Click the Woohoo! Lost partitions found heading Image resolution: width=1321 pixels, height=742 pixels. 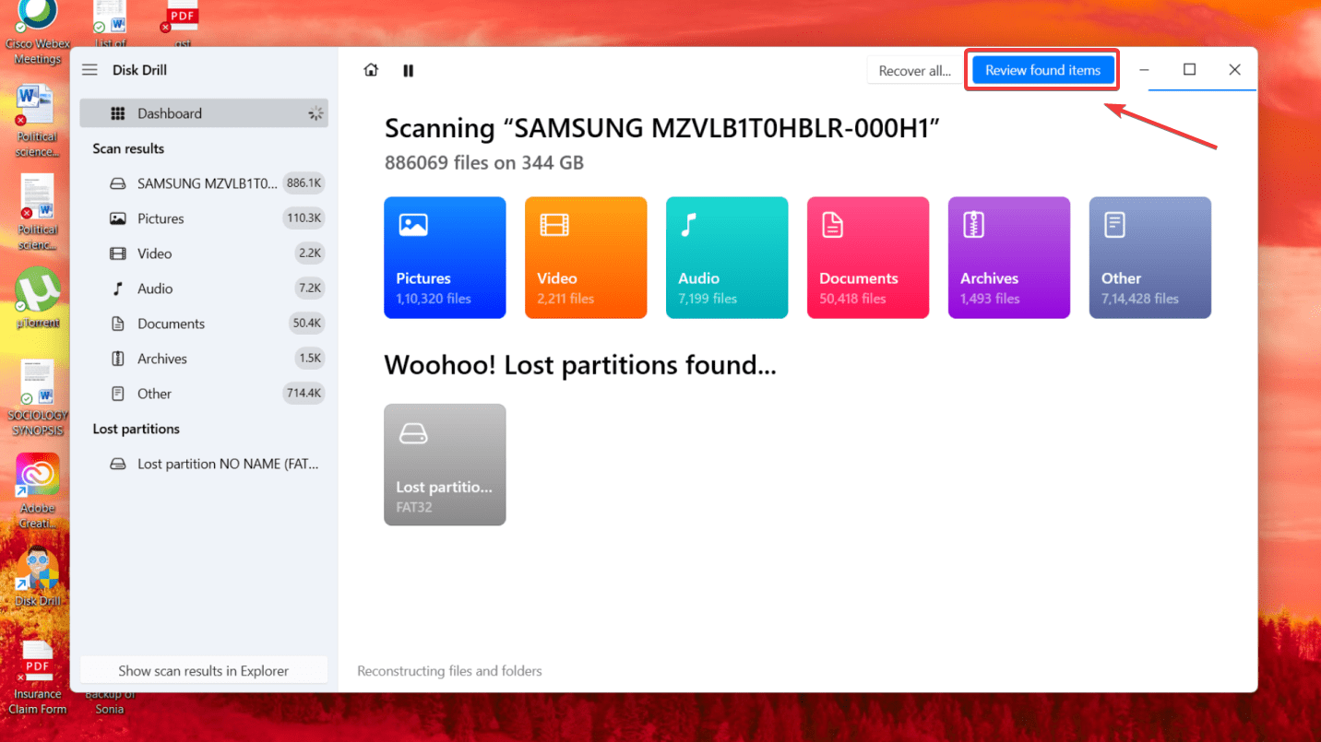580,366
